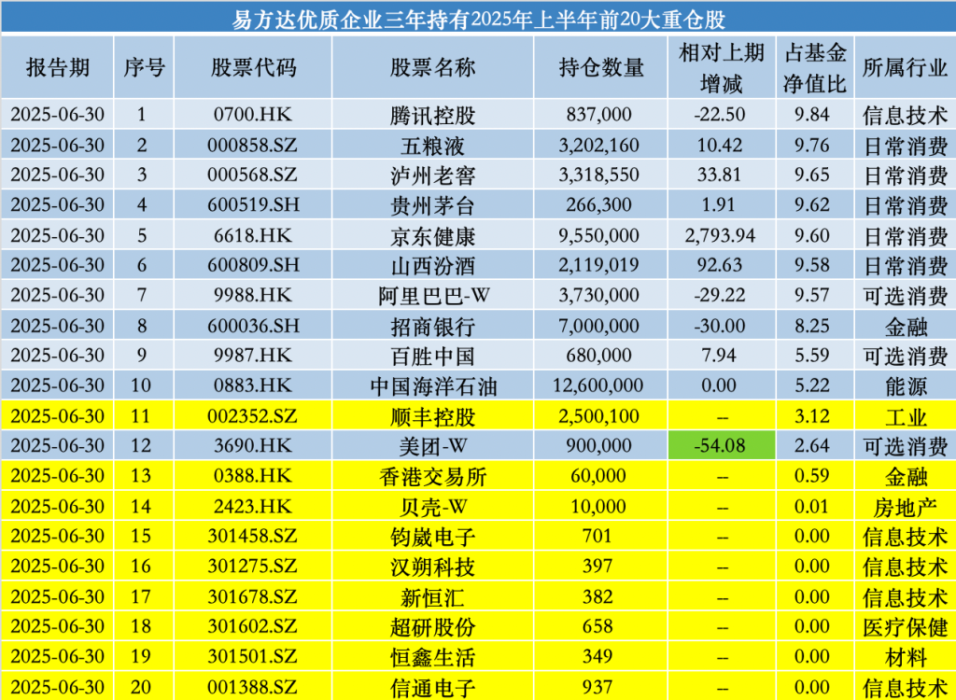The height and width of the screenshot is (700, 956).
Task: Select the 五粮液 name cell
Action: click(x=433, y=145)
